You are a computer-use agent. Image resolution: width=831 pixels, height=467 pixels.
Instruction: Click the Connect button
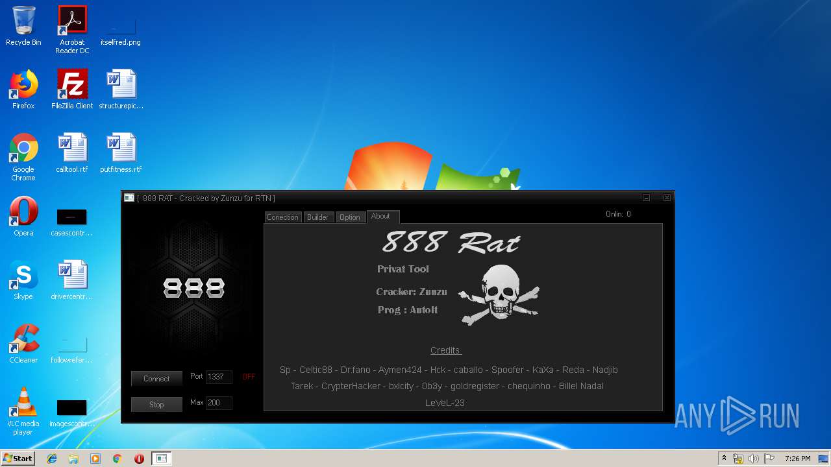156,379
